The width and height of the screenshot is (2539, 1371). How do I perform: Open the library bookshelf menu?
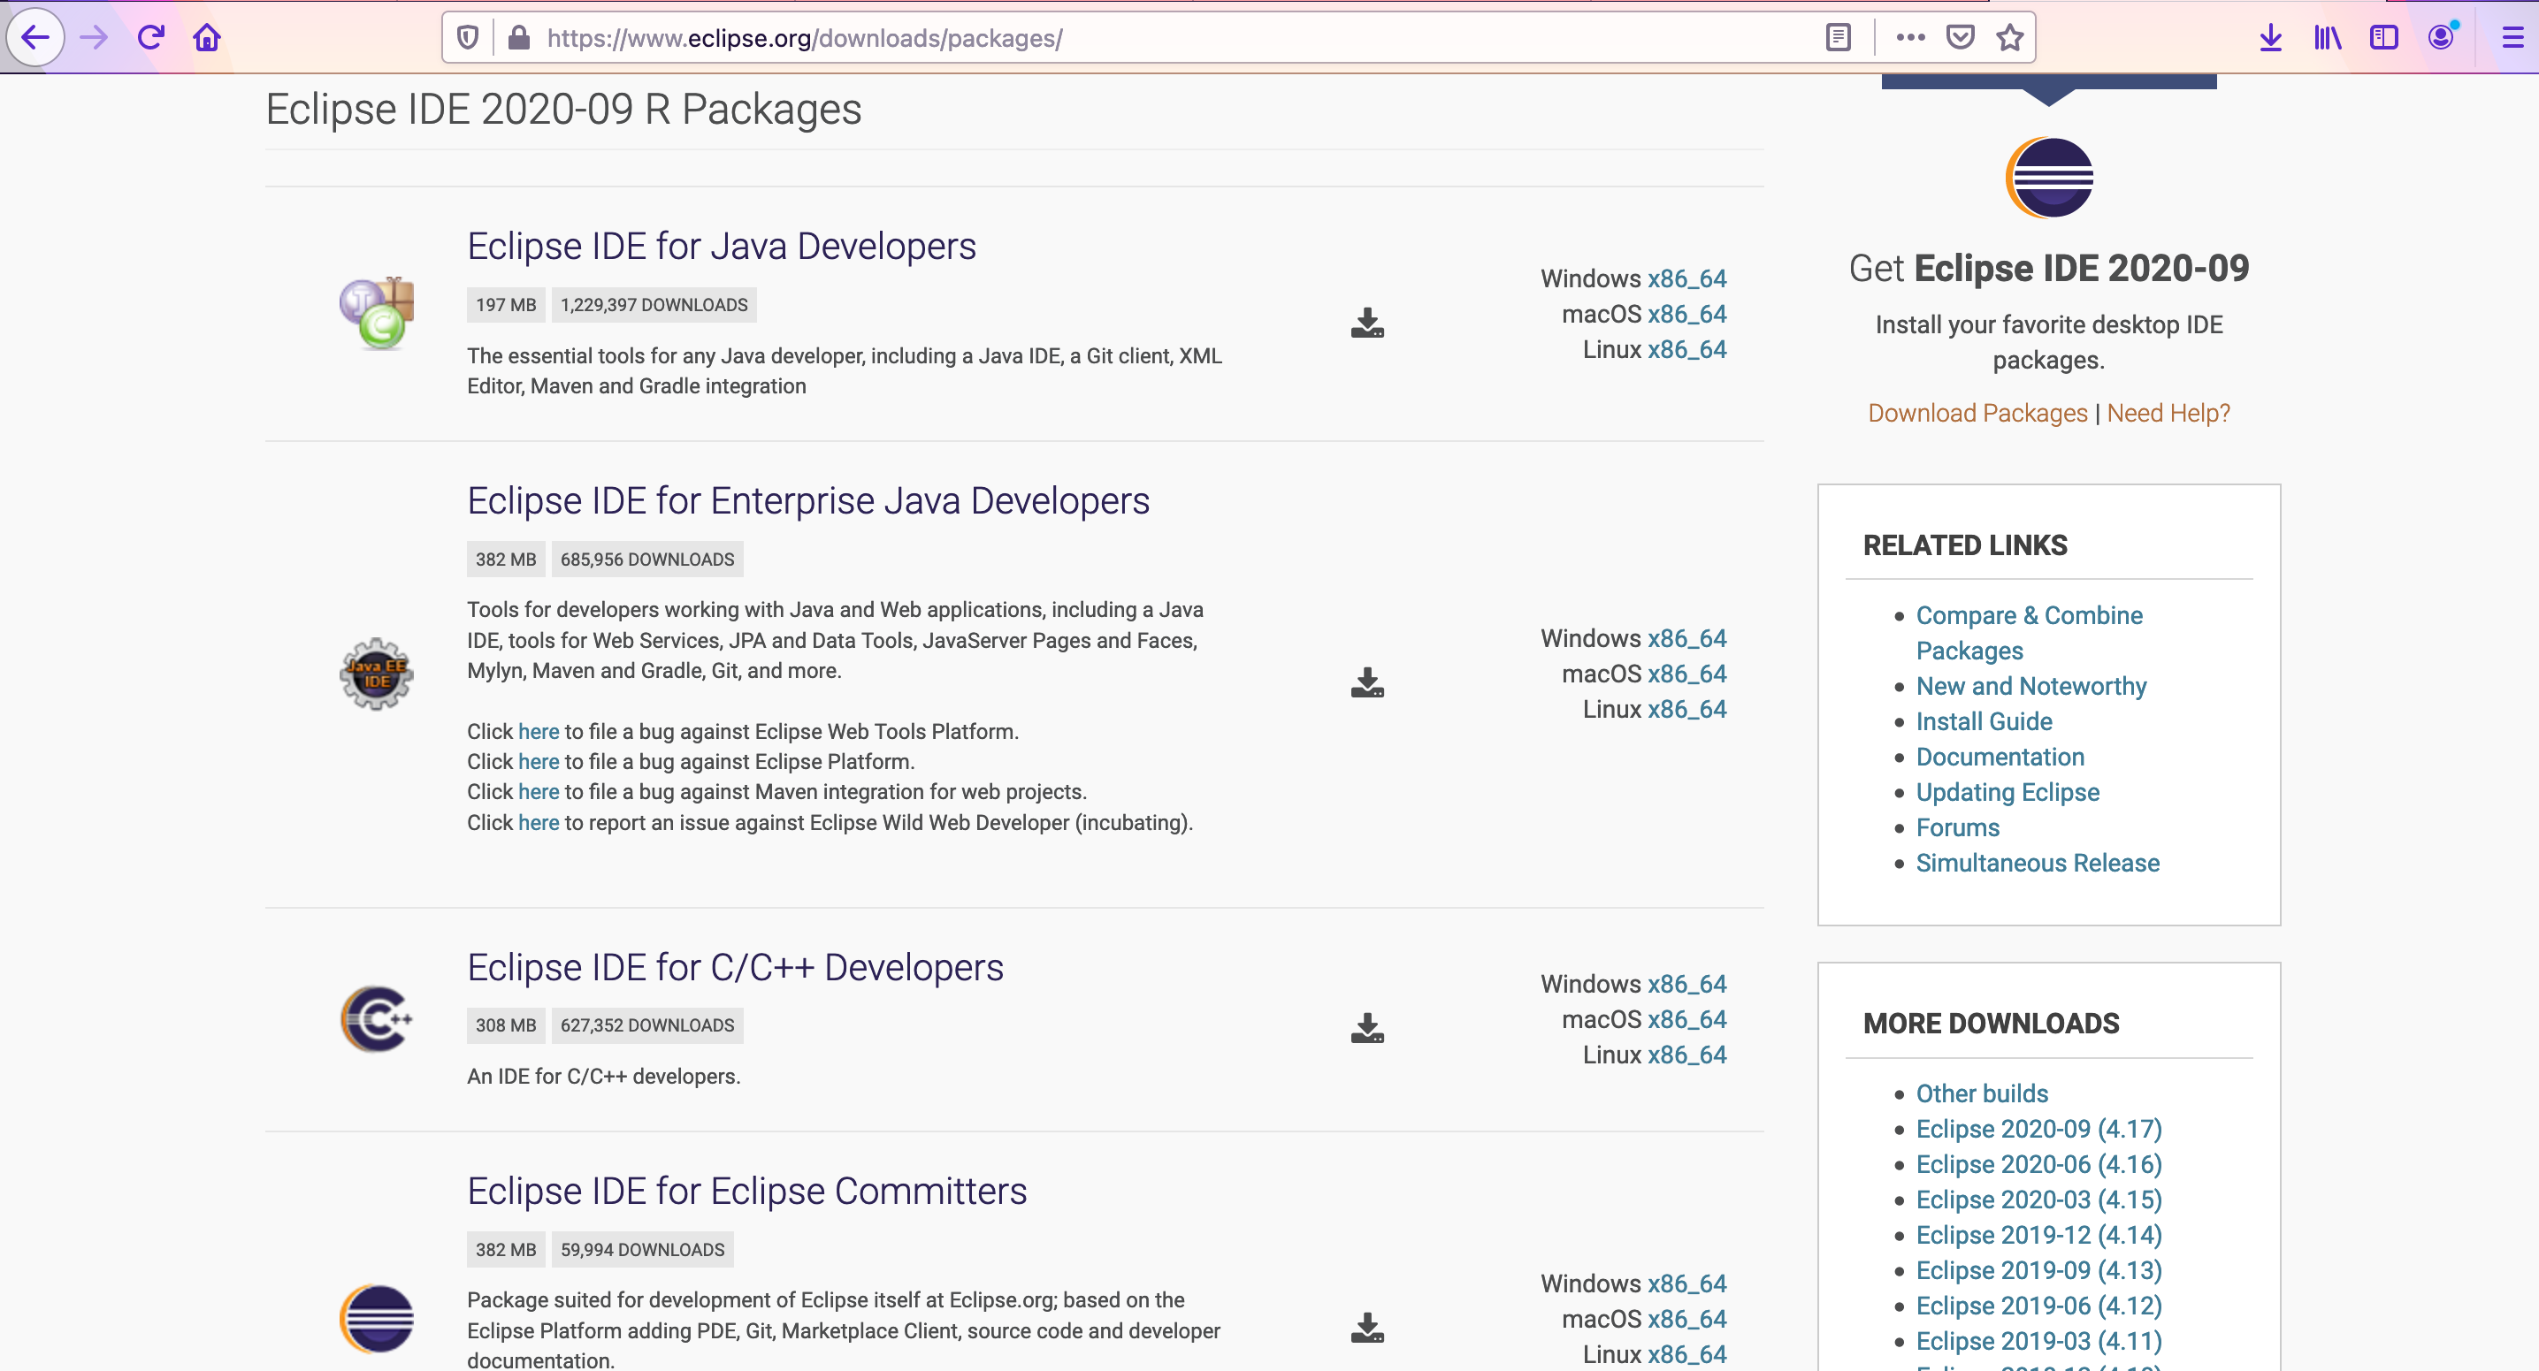2327,37
